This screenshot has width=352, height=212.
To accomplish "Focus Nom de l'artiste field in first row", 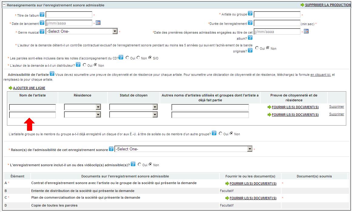I will [x=32, y=107].
